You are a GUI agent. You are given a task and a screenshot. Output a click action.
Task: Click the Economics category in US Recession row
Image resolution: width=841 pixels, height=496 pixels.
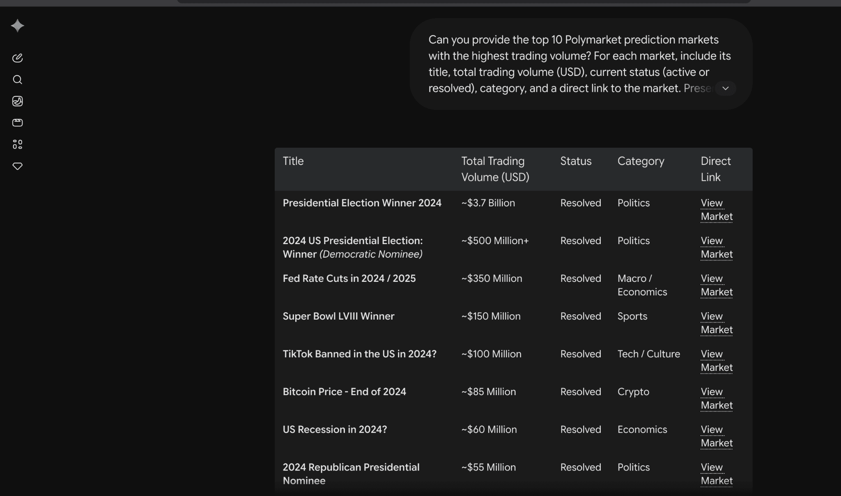(642, 430)
